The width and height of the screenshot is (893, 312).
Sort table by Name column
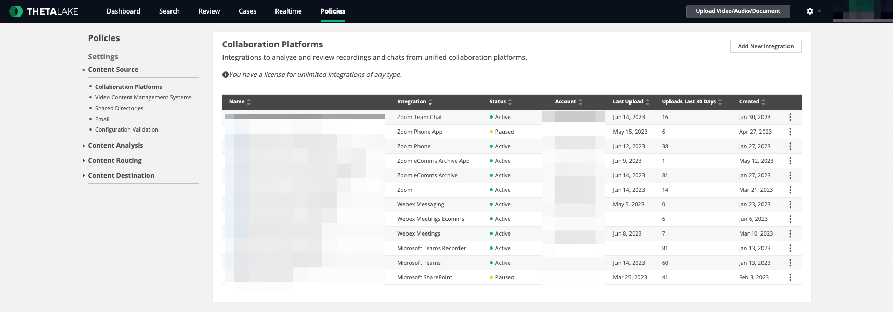pyautogui.click(x=240, y=102)
